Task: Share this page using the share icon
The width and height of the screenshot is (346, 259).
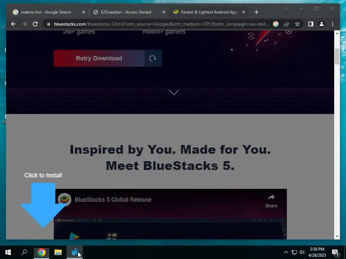Action: (287, 24)
